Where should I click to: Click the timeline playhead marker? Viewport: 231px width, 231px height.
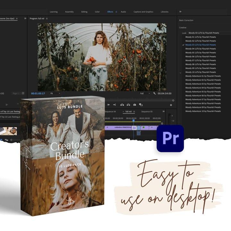[x=134, y=120]
